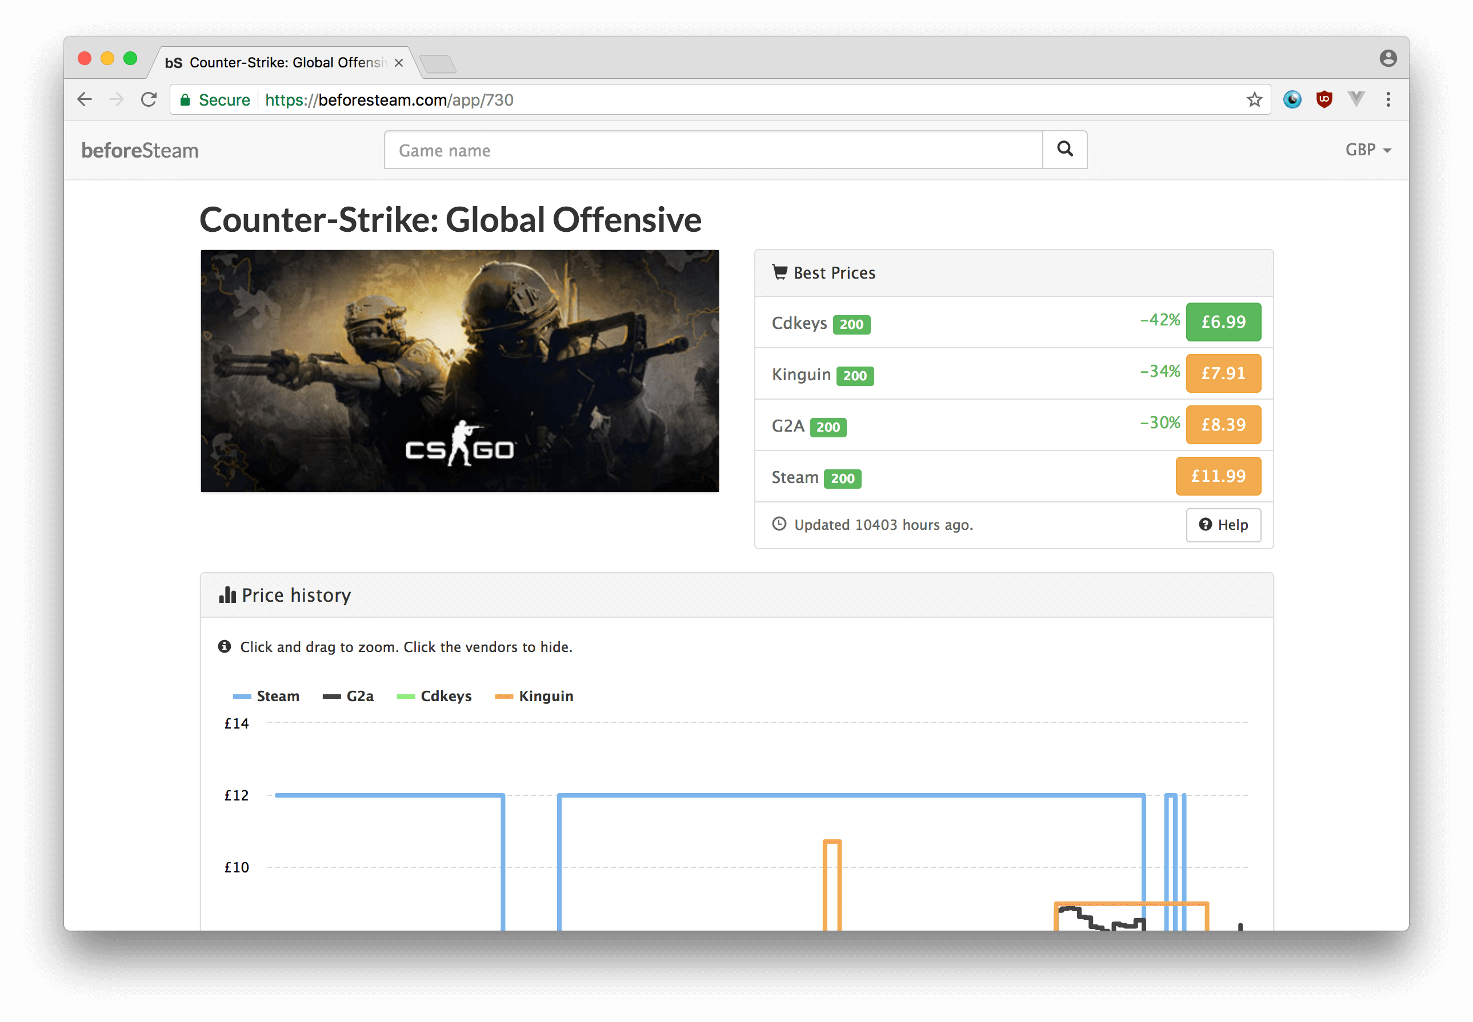Click the shopping cart icon beside Best Prices
This screenshot has height=1022, width=1473.
(780, 272)
